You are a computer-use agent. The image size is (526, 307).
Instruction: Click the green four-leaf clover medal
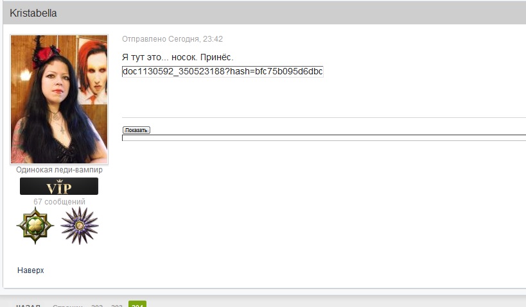(35, 226)
